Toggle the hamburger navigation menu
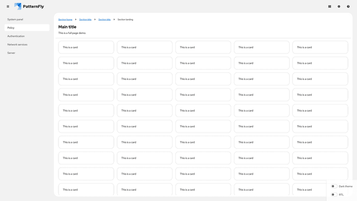Image resolution: width=357 pixels, height=201 pixels. pyautogui.click(x=8, y=7)
